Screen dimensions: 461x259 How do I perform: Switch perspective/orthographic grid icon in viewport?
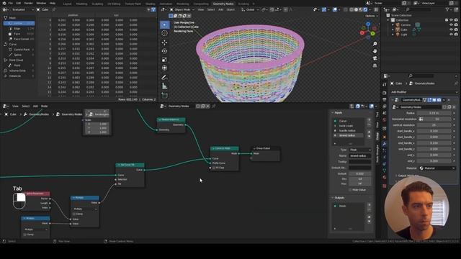375,65
